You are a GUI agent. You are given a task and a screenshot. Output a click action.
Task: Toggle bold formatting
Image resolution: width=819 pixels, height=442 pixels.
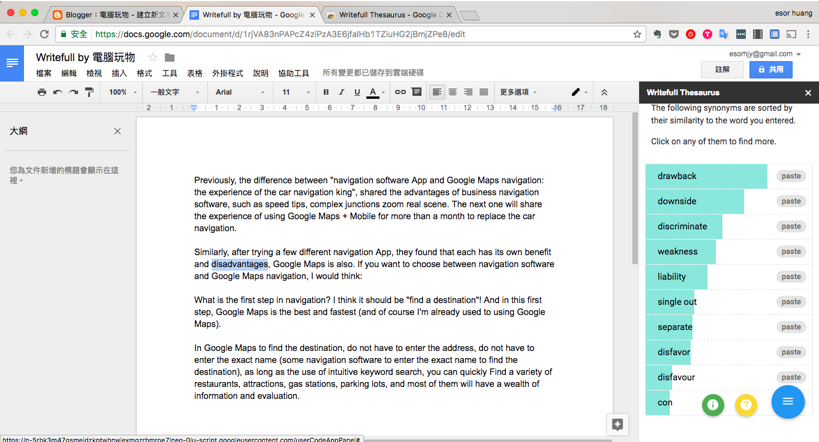(x=326, y=92)
